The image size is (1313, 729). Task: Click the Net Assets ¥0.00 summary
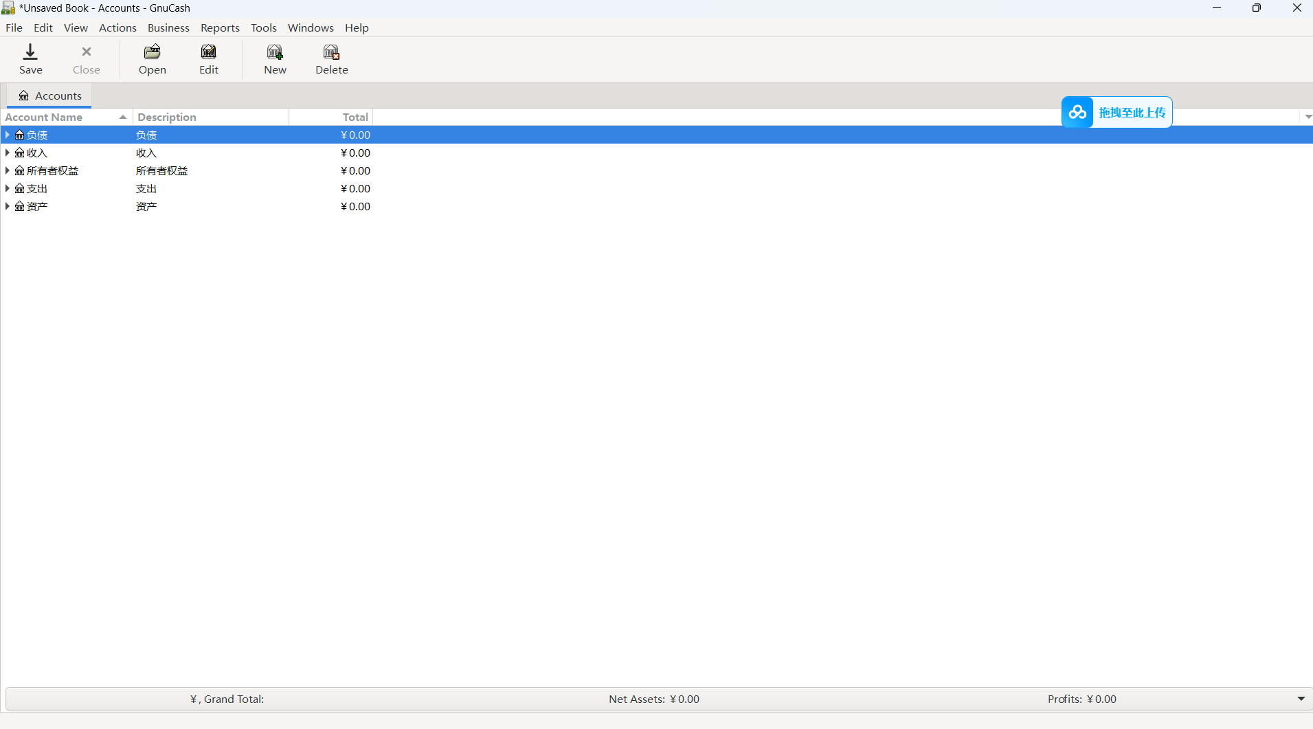(654, 699)
